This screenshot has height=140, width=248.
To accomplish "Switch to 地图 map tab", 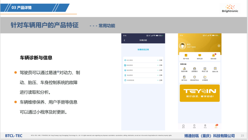I will pos(194,126).
